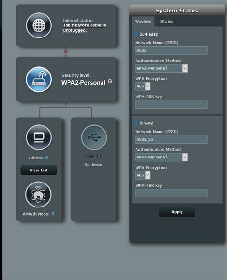Click the Internet globe icon
The width and height of the screenshot is (227, 280).
click(39, 25)
